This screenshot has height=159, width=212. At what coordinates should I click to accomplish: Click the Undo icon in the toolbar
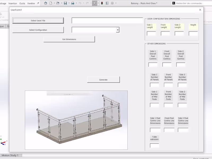80,3
